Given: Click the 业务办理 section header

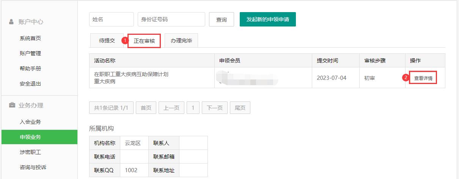Looking at the screenshot, I should (x=31, y=105).
